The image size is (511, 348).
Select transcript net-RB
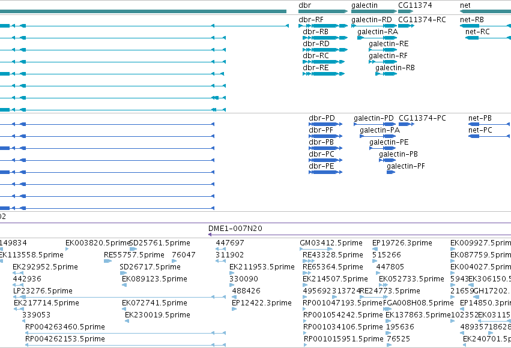tap(472, 20)
